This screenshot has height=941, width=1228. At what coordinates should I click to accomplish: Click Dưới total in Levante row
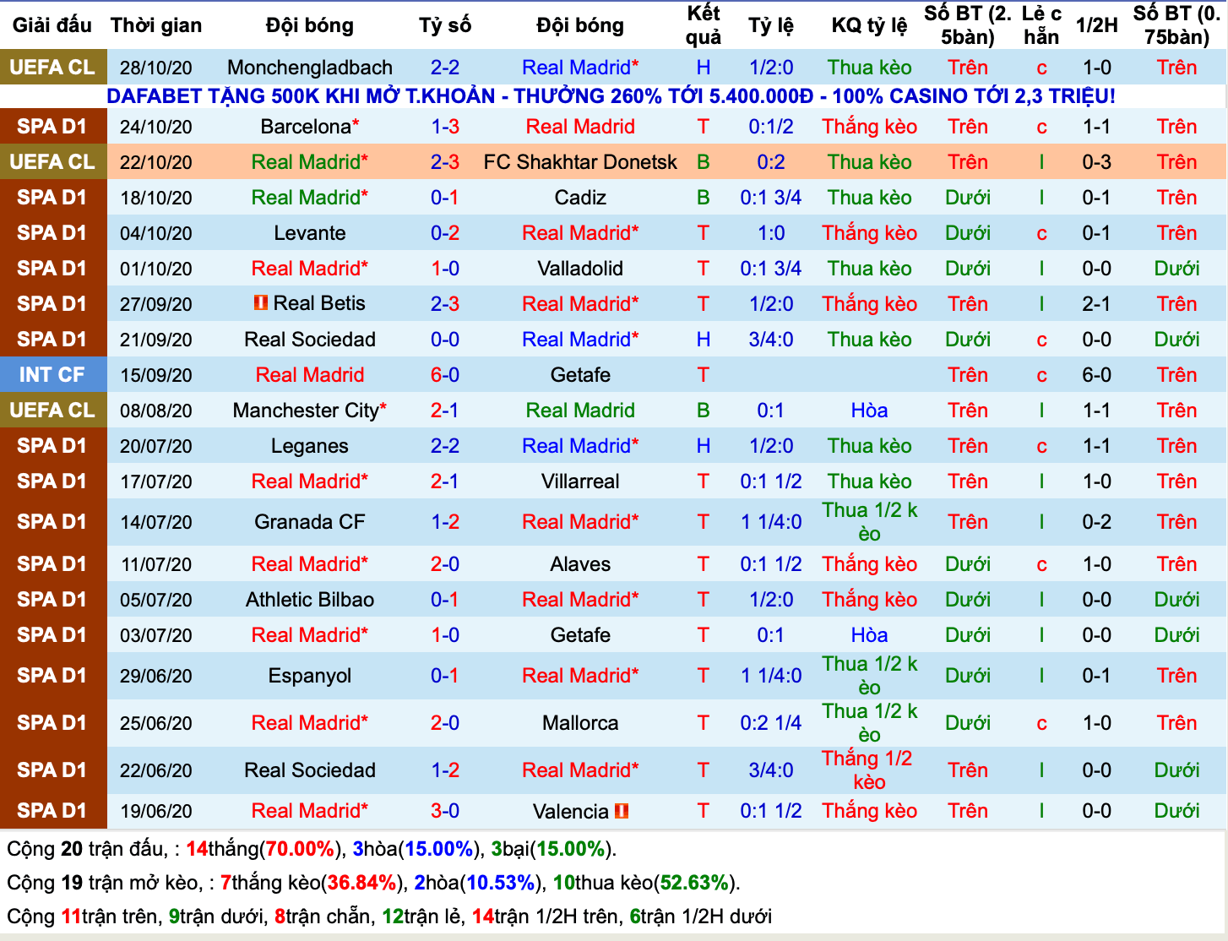(968, 233)
